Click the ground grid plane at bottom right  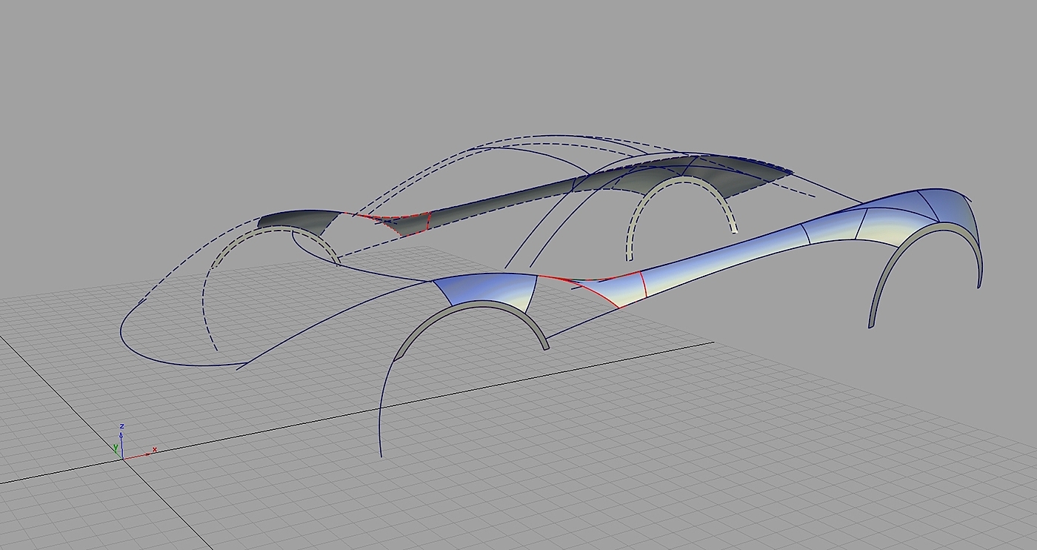point(852,474)
